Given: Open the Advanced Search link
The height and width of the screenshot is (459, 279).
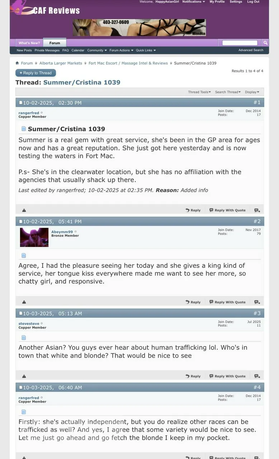Looking at the screenshot, I should click(x=251, y=50).
